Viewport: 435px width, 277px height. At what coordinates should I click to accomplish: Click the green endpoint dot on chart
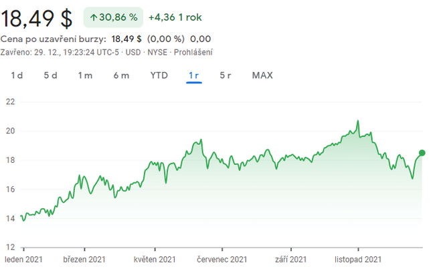(x=422, y=153)
